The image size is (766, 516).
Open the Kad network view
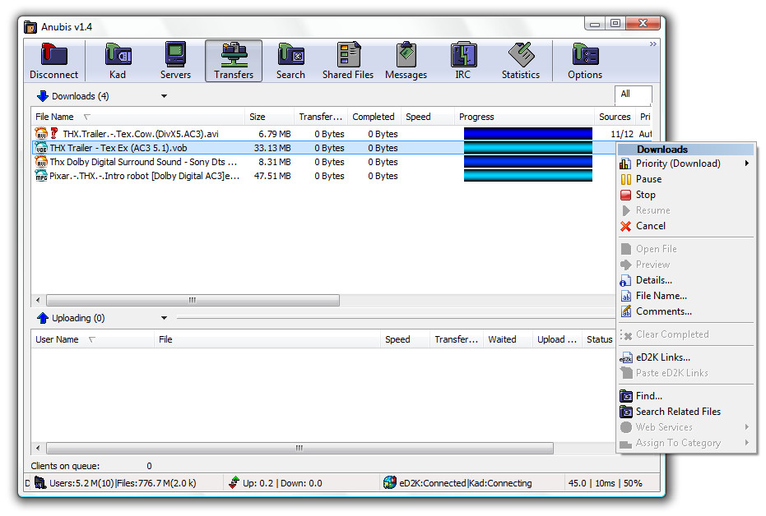point(117,61)
